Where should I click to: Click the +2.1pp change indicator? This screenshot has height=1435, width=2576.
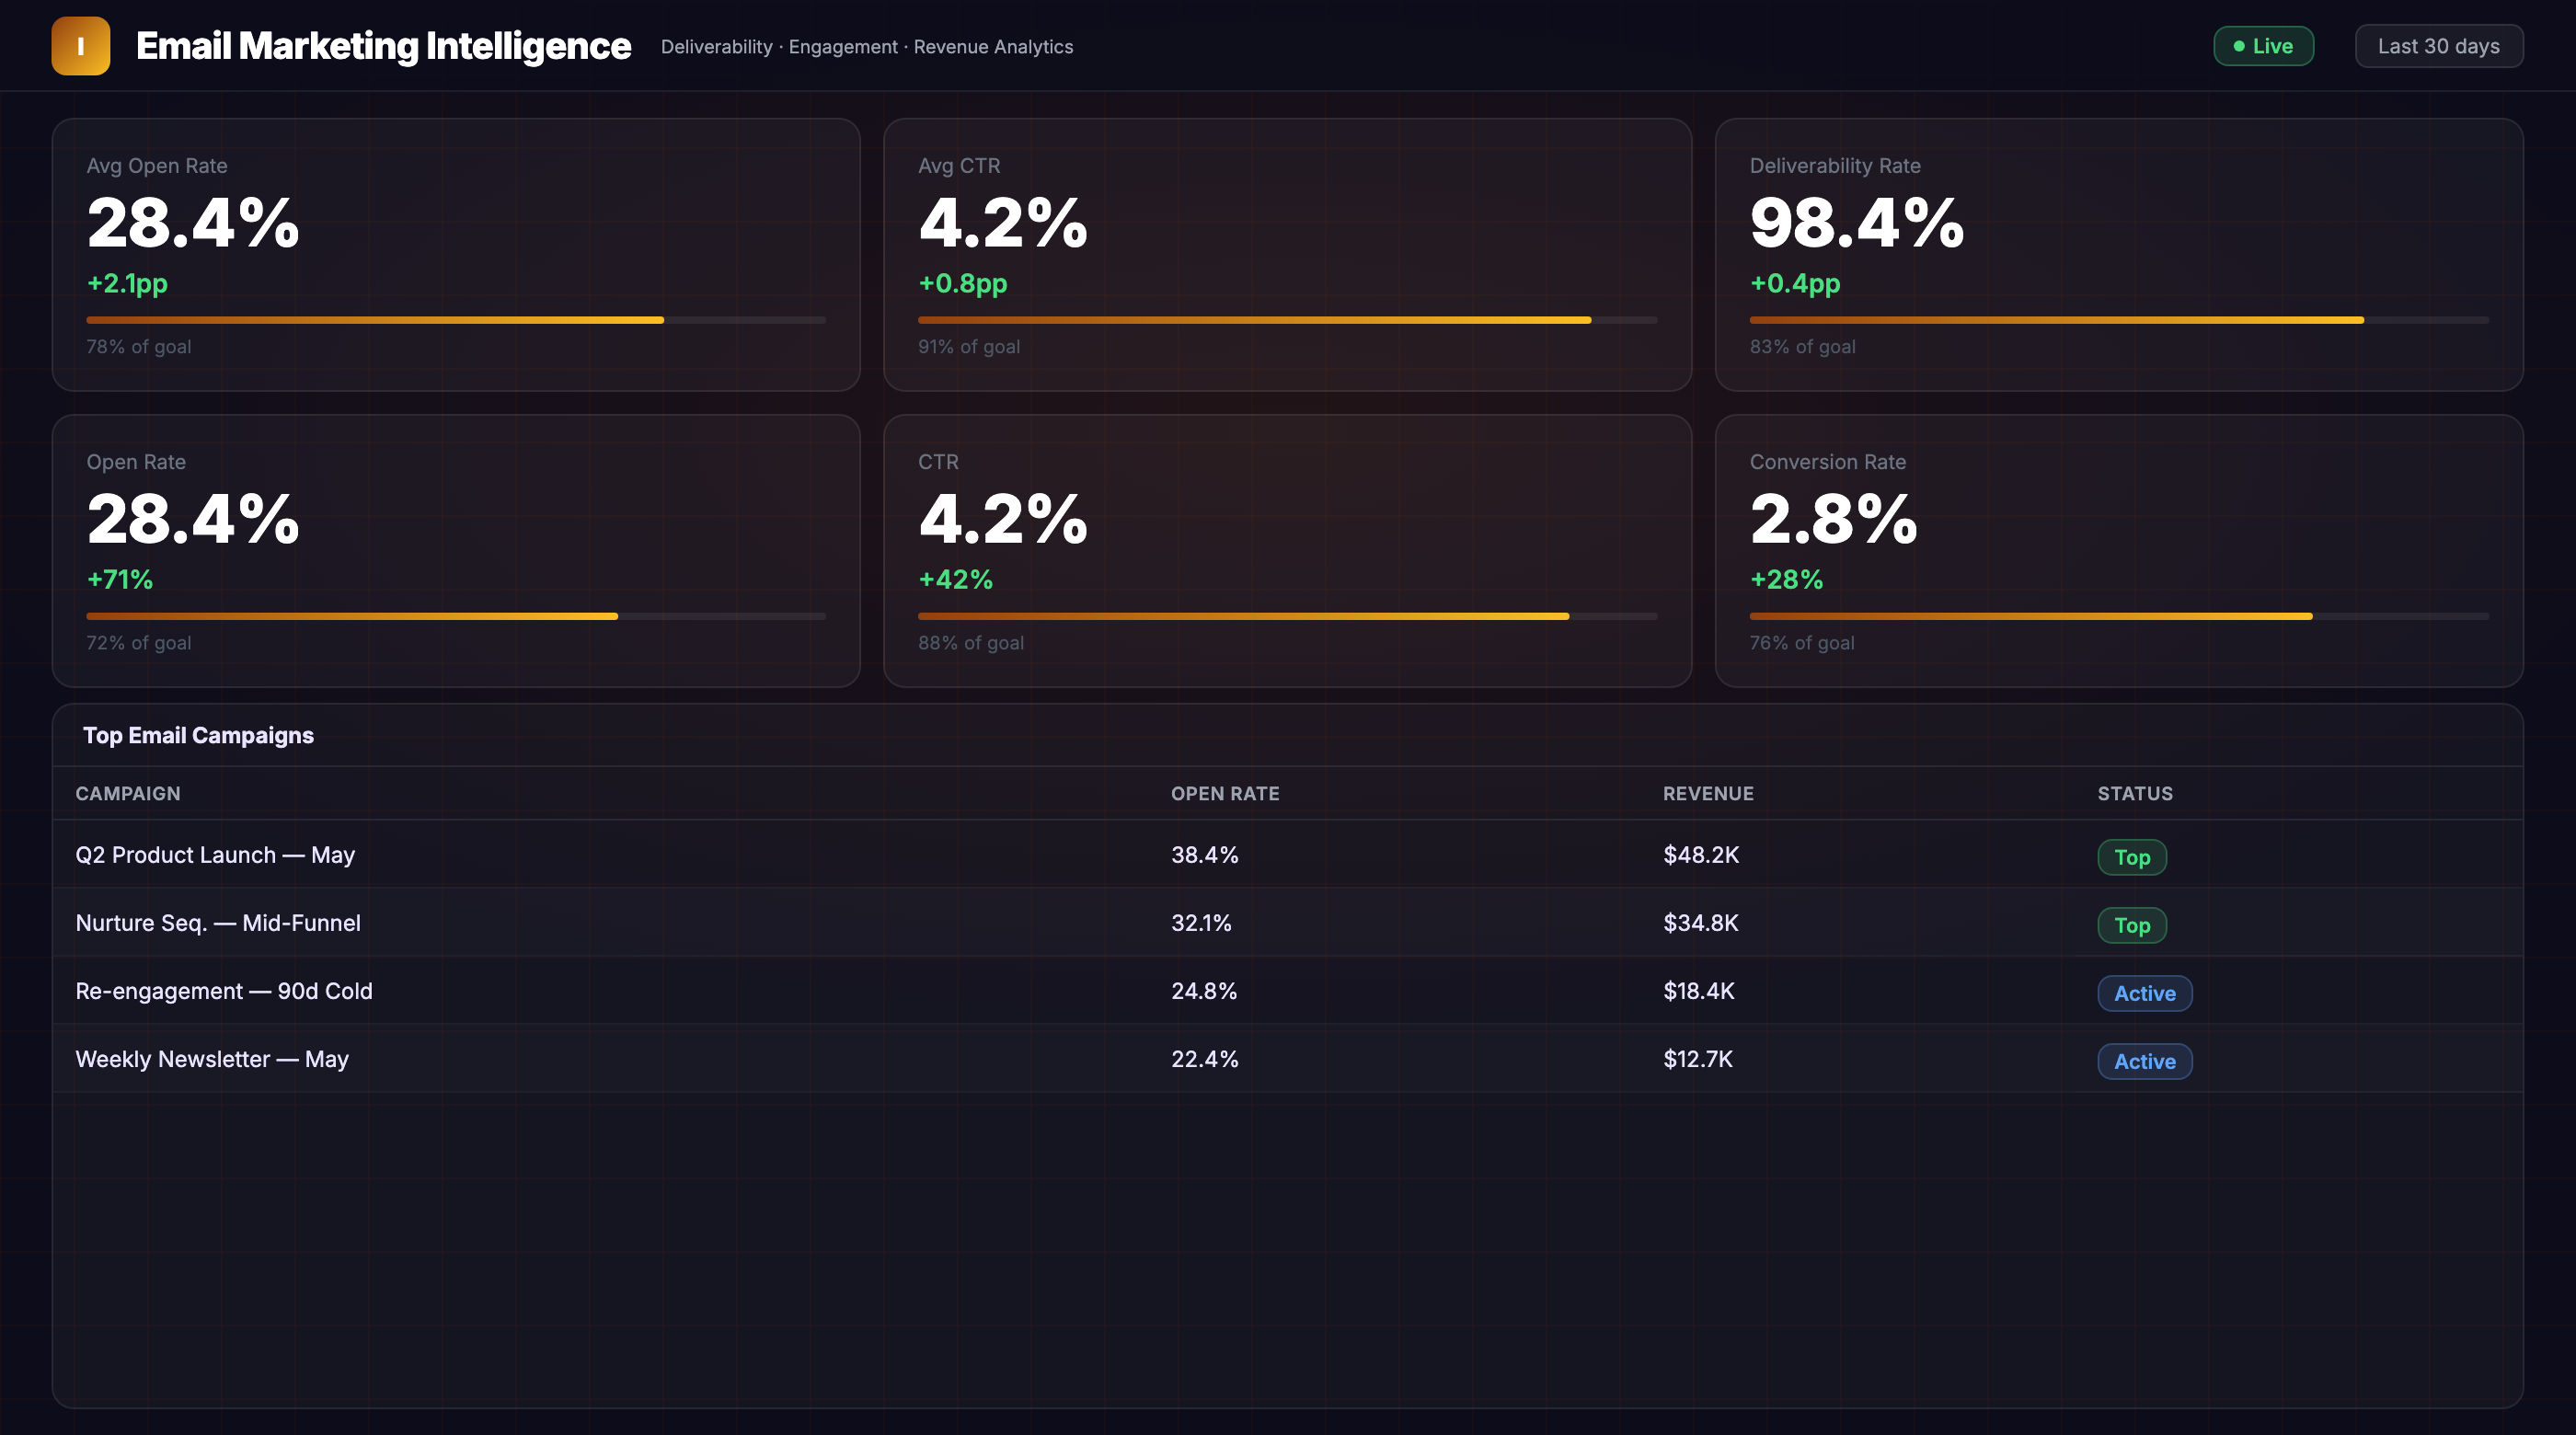127,283
